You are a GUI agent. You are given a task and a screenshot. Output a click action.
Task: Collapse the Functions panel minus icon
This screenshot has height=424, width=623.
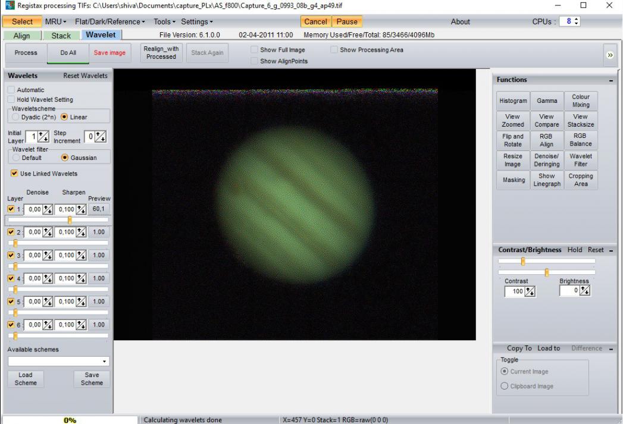pos(611,80)
